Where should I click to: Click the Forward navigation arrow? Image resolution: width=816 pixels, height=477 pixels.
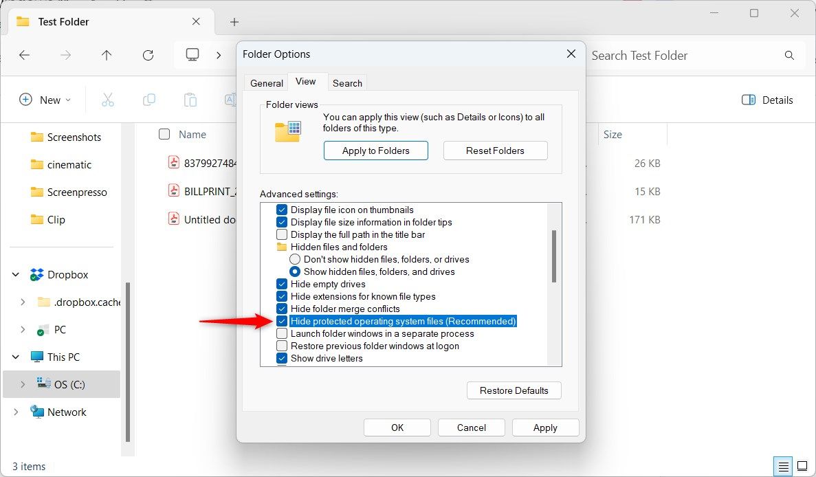coord(65,55)
